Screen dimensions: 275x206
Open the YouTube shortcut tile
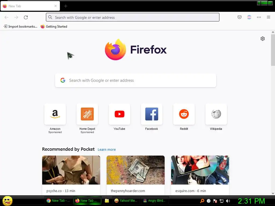coord(120,114)
